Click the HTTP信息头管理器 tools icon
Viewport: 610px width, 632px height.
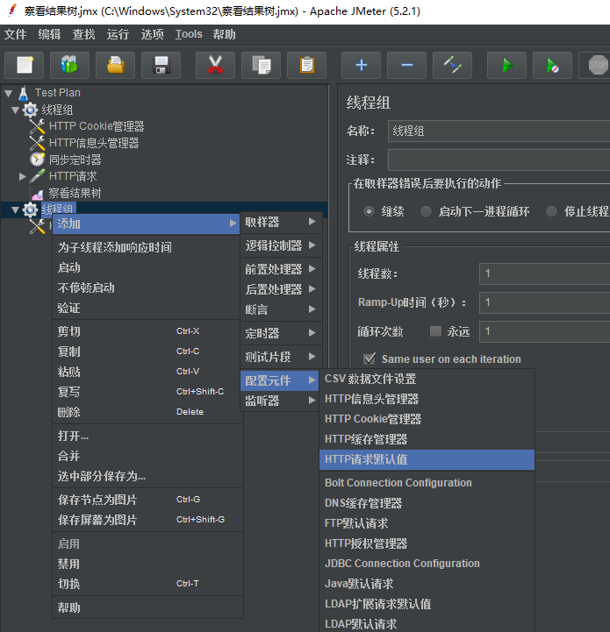pyautogui.click(x=37, y=143)
